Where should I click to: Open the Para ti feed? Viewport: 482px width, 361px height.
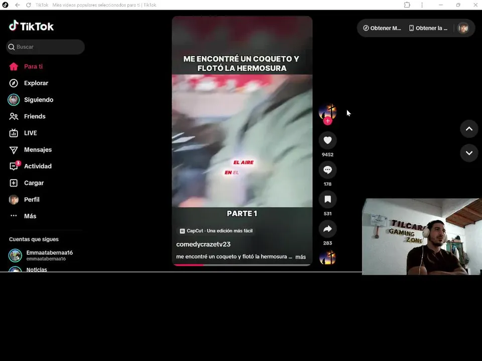[26, 67]
